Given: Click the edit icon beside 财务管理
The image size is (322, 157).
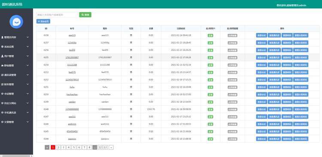Looking at the screenshot, I should tap(2, 84).
